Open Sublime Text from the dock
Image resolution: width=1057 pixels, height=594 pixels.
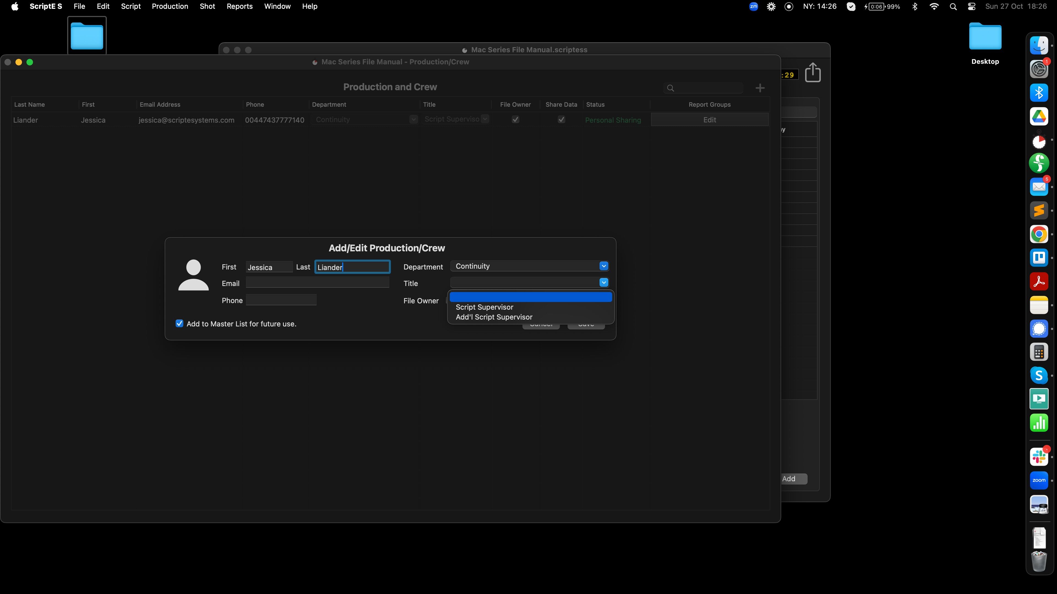tap(1039, 211)
